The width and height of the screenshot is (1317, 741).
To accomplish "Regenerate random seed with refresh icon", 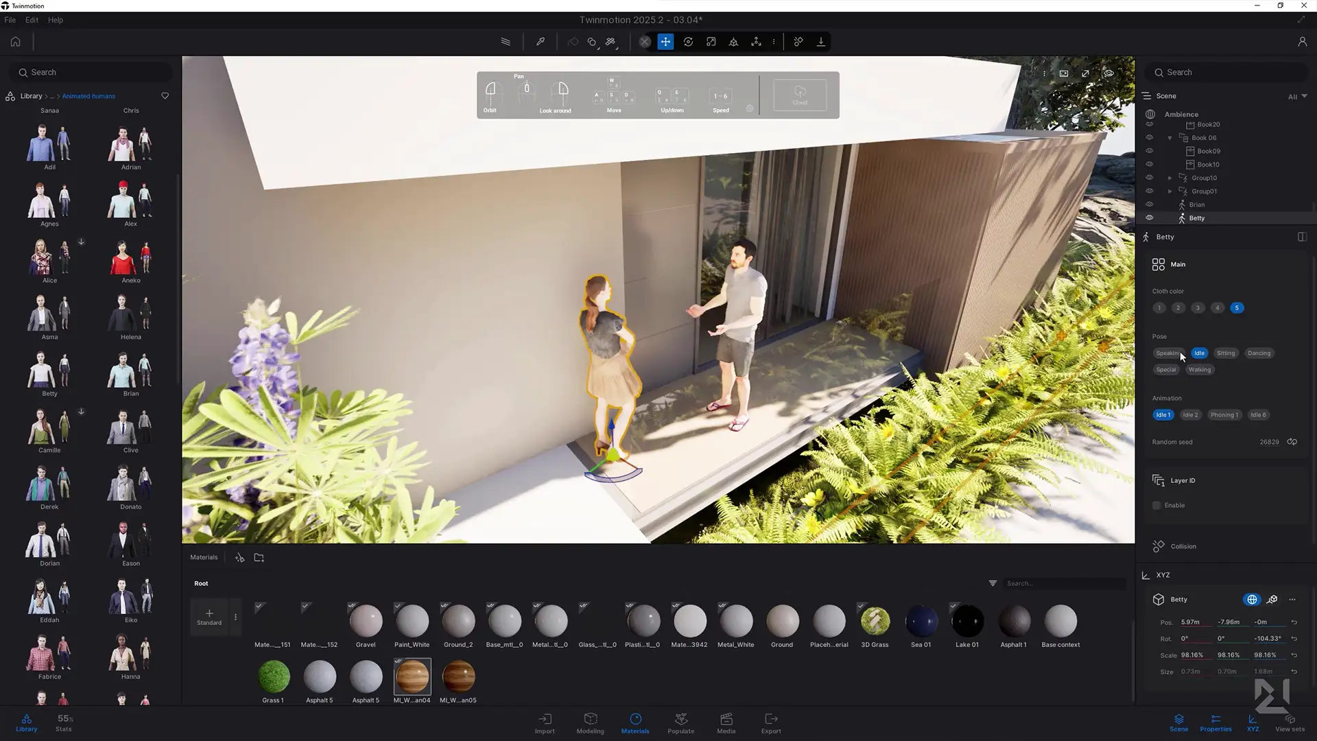I will point(1292,442).
